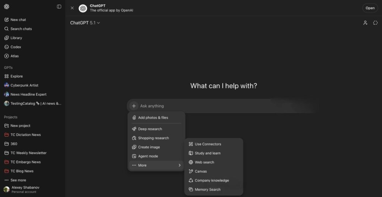Viewport: 382px width, 197px height.
Task: Click the News Headline Expert avatar
Action: pos(7,94)
